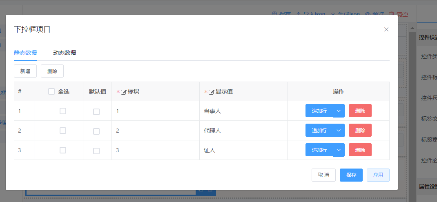
Task: Delete the 代理人 row with red 删除
Action: click(360, 131)
